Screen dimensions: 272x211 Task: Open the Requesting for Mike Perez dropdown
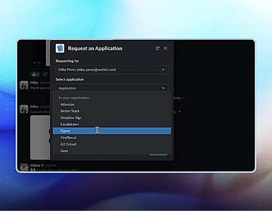pyautogui.click(x=112, y=69)
